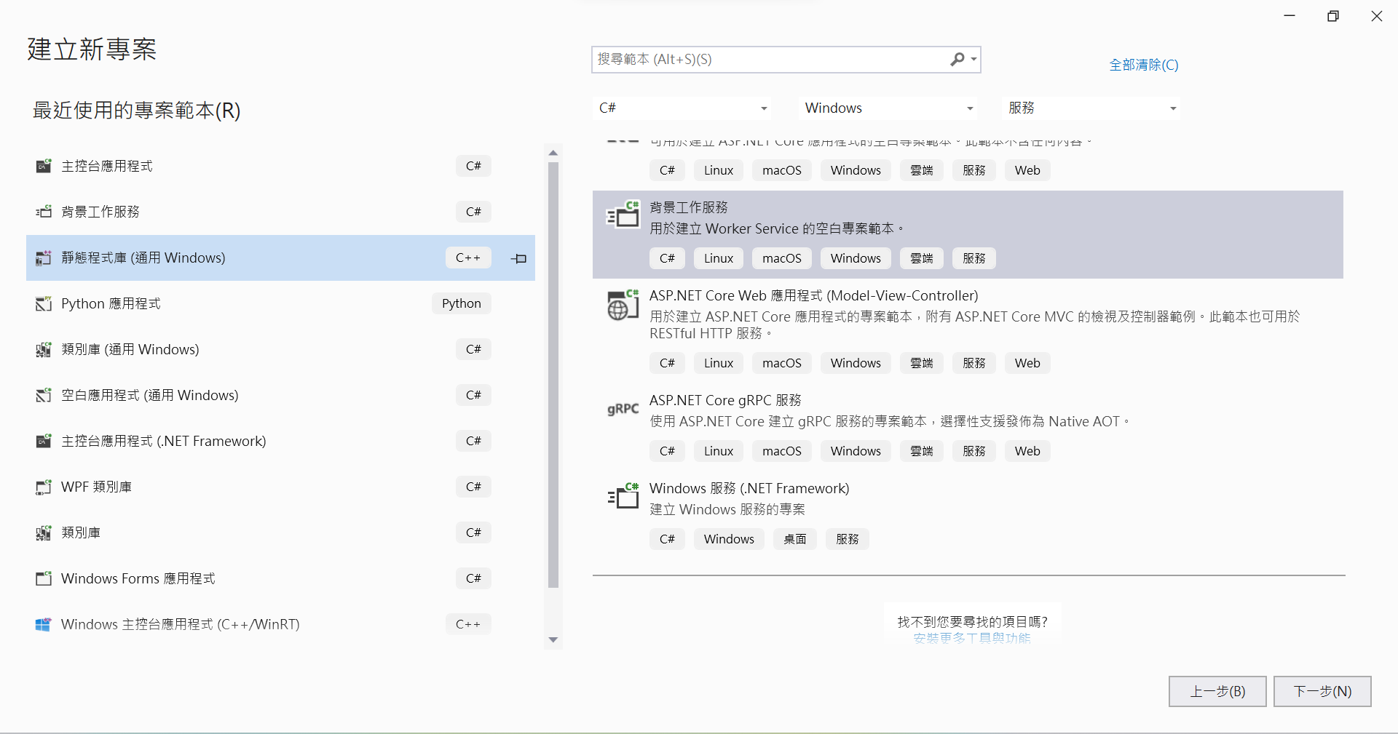Click the recent templates scrollbar up arrow
Viewport: 1398px width, 734px height.
click(x=553, y=153)
